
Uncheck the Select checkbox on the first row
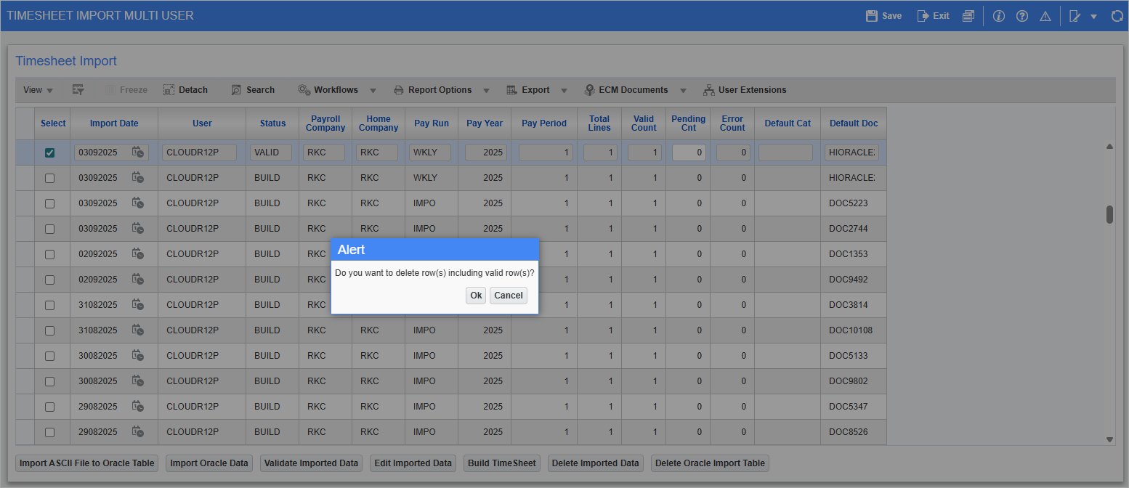49,152
